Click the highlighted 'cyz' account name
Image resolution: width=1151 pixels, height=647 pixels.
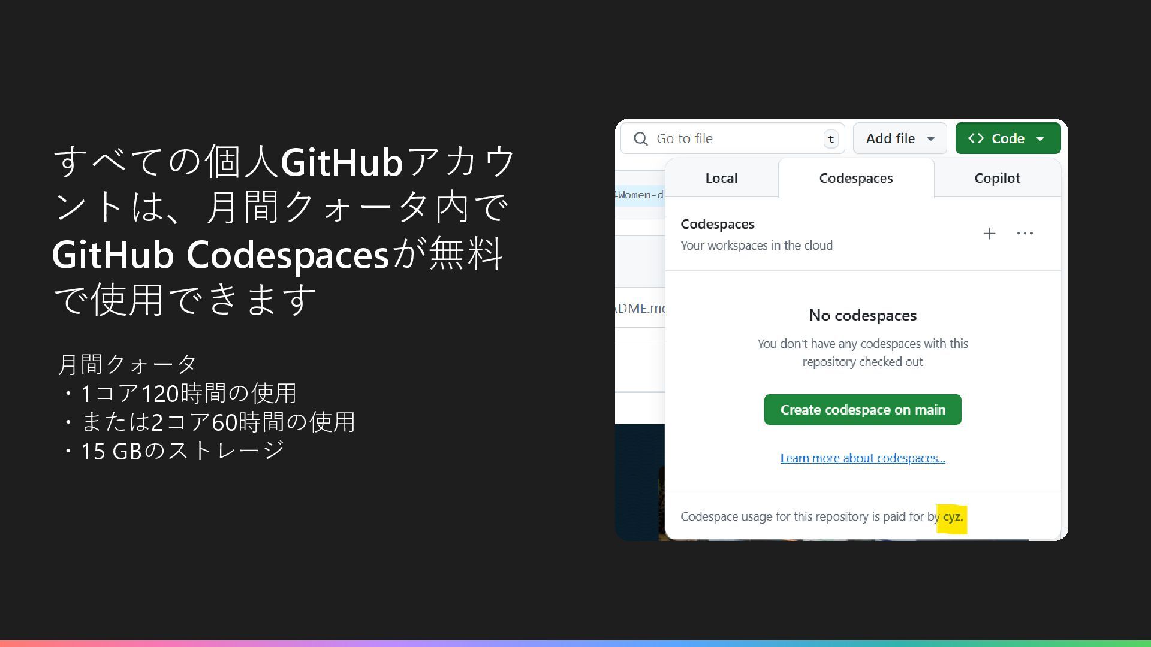(x=952, y=517)
